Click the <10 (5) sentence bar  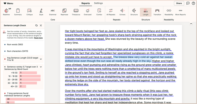pyautogui.click(x=28, y=73)
